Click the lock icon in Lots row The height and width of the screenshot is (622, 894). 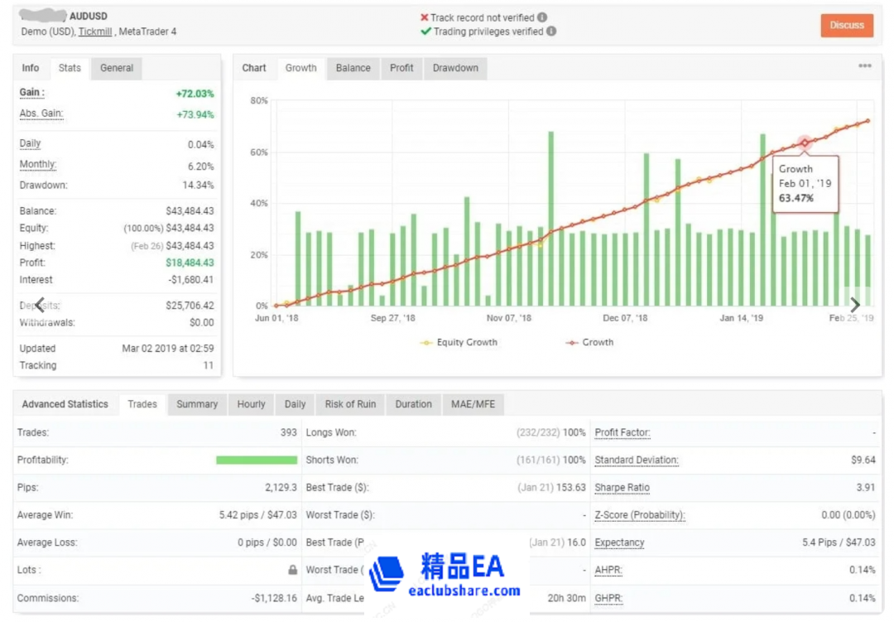pyautogui.click(x=292, y=570)
